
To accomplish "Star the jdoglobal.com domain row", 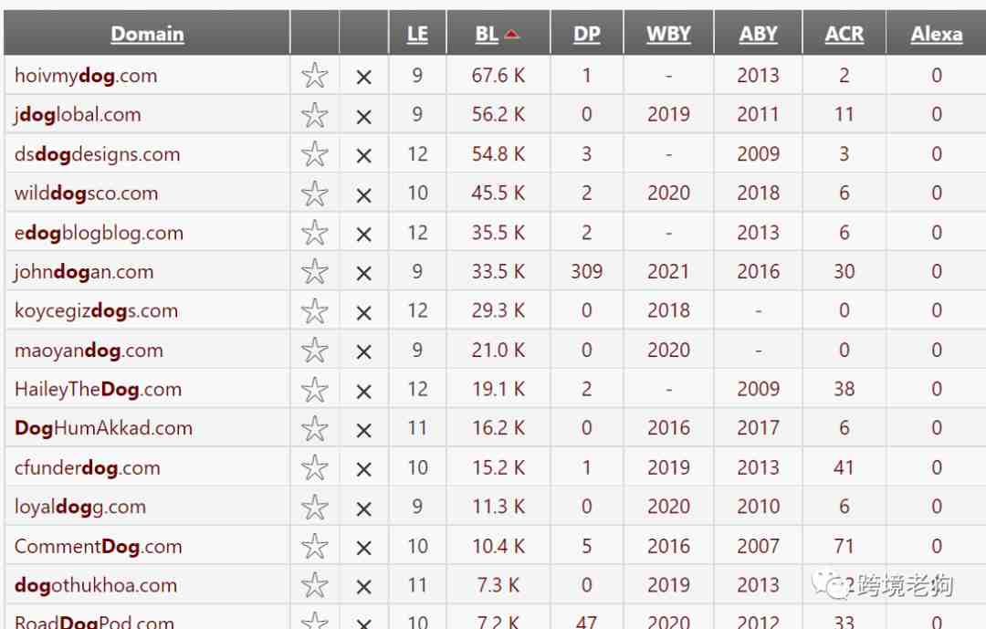I will (314, 115).
